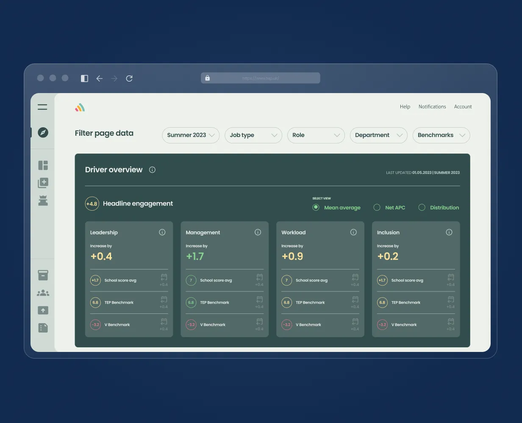Click the people group icon in sidebar
The image size is (522, 423).
click(42, 292)
